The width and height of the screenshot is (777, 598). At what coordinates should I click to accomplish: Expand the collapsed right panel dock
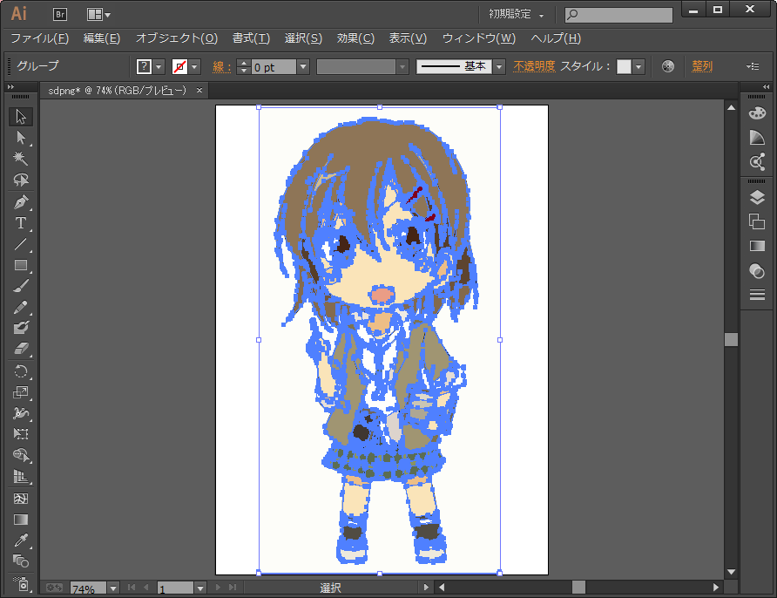767,87
